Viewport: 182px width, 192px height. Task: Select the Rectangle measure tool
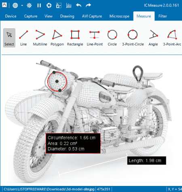(x=75, y=38)
